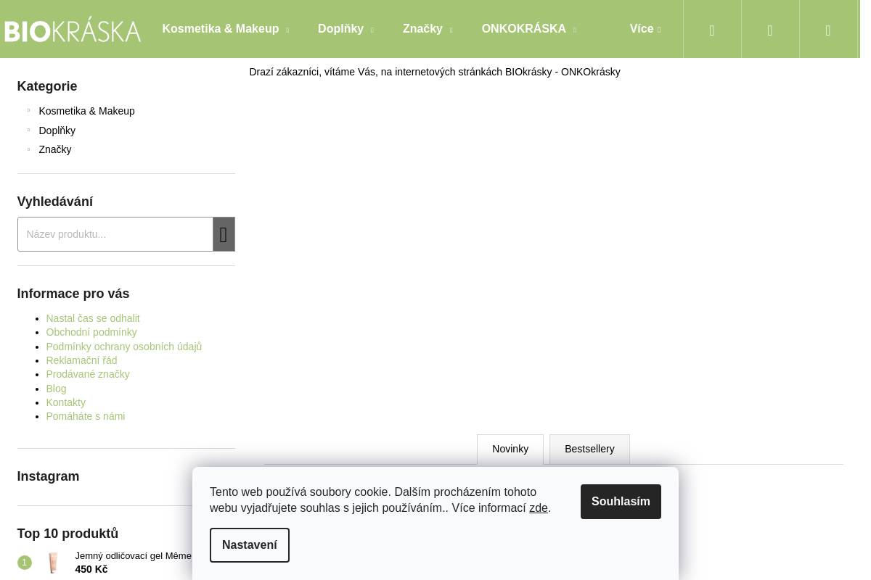
Task: Click the Název produktu search field
Action: [x=115, y=234]
